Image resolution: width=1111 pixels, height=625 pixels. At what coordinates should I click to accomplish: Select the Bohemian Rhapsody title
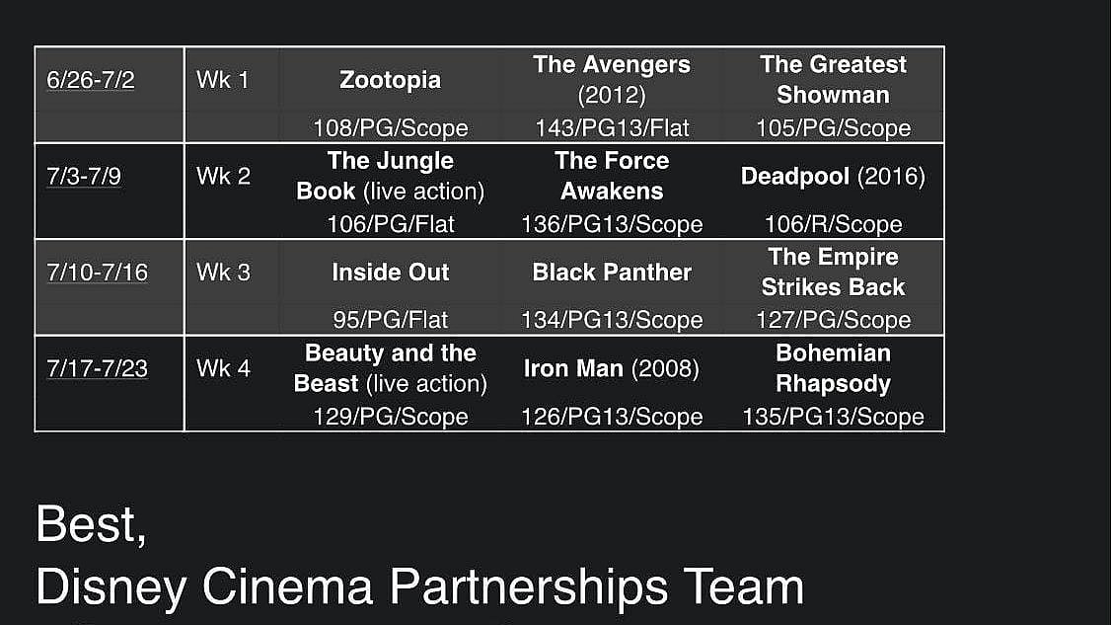(x=833, y=367)
